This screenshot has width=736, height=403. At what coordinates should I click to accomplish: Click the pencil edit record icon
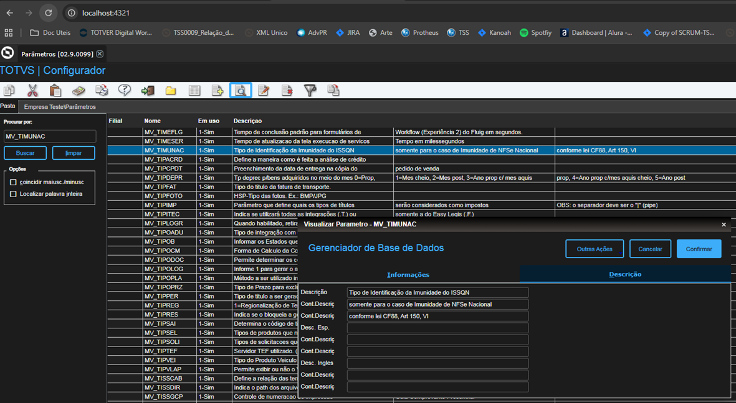tap(264, 90)
